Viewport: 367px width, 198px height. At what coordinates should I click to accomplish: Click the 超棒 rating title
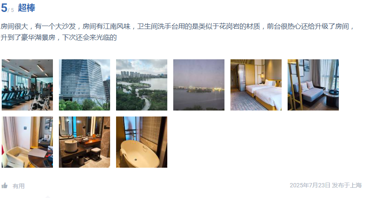tap(26, 8)
